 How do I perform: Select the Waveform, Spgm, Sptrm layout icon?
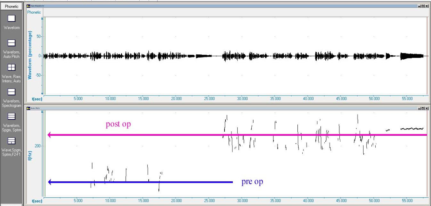(x=12, y=116)
